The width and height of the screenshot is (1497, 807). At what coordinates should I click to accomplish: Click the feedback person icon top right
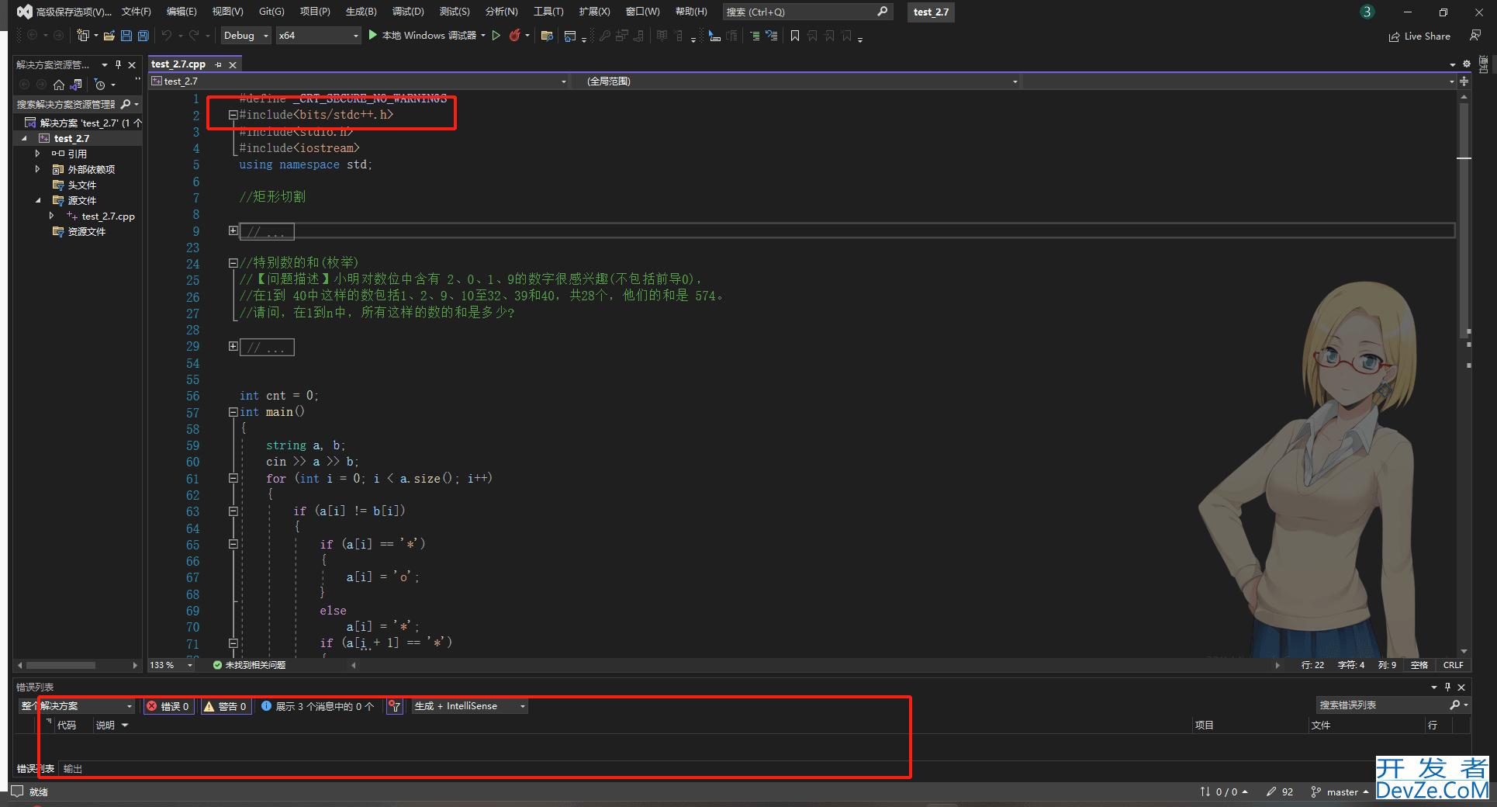point(1475,36)
